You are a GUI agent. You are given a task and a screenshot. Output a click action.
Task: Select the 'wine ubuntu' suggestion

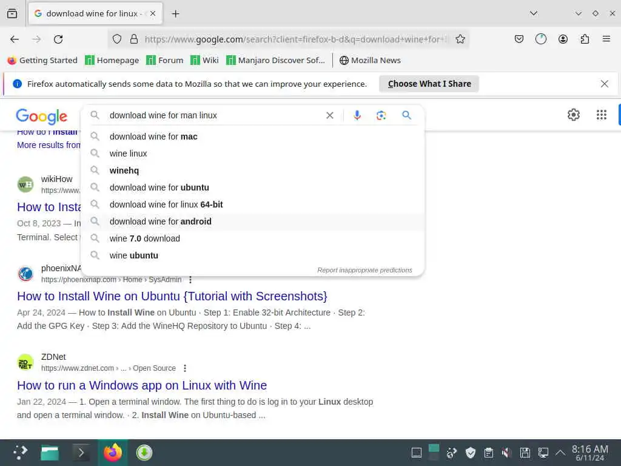click(x=253, y=255)
